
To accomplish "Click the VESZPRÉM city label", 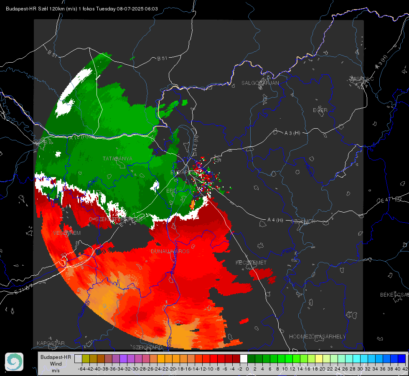I will point(67,233).
